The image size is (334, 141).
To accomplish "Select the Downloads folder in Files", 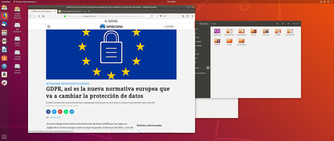I will 241,32.
